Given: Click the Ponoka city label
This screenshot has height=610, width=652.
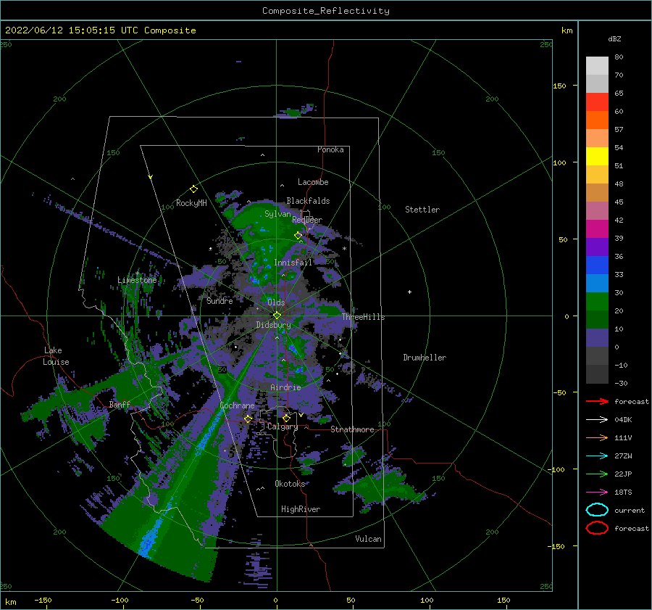Looking at the screenshot, I should tap(330, 149).
